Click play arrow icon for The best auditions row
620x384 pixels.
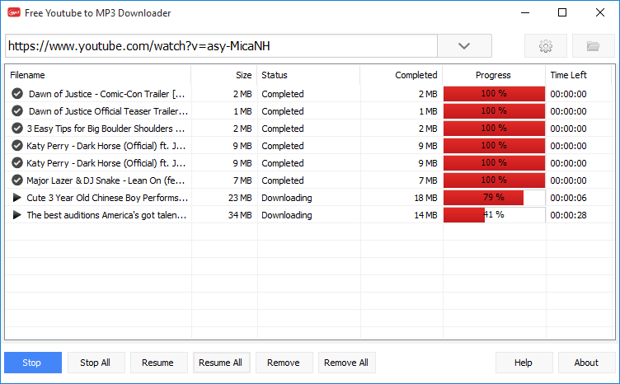tap(17, 215)
